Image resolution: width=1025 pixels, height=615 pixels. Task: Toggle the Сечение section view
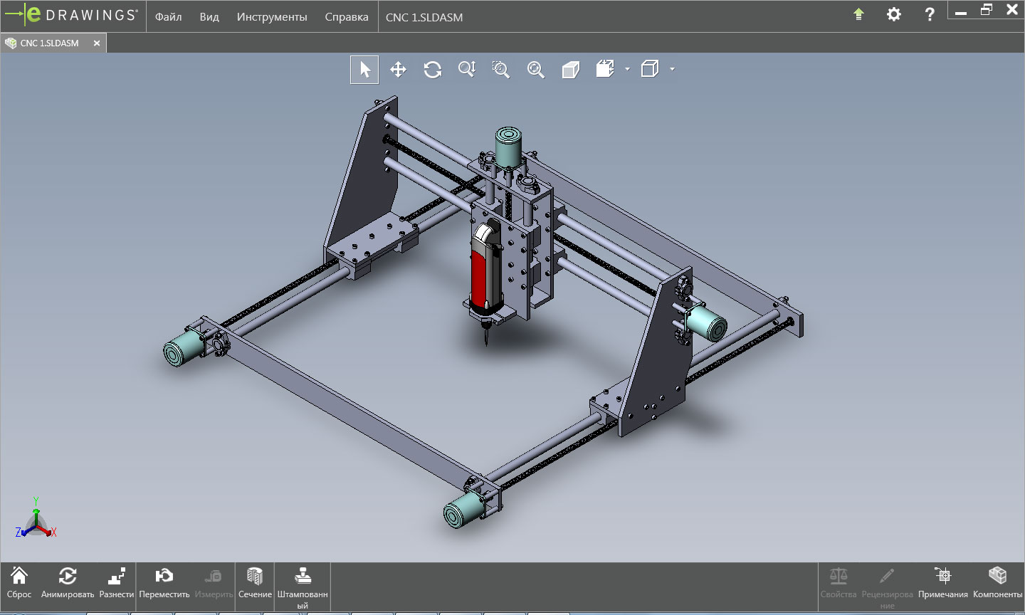[x=255, y=584]
